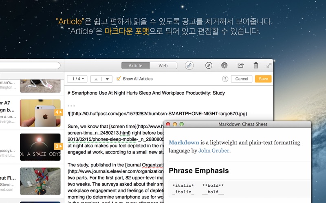Delete article using trash icon
Screen dimensions: 326x203
(x=256, y=65)
